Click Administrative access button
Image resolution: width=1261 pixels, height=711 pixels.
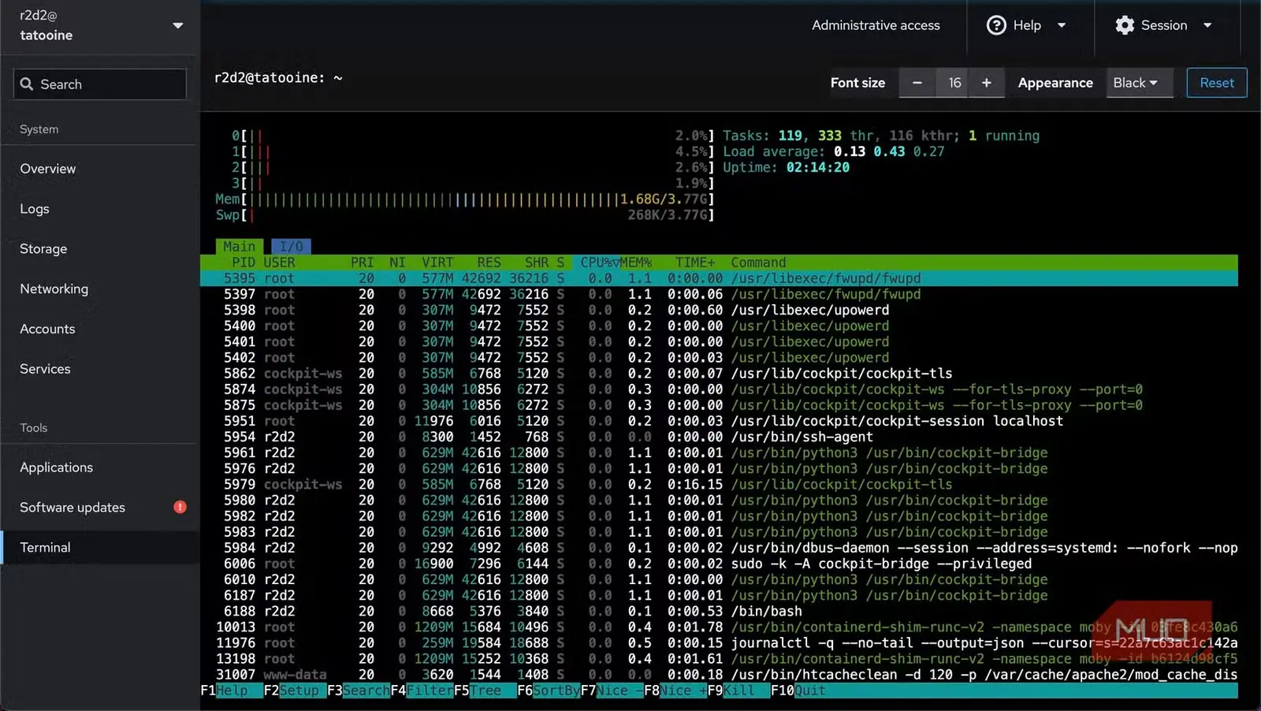pyautogui.click(x=876, y=25)
